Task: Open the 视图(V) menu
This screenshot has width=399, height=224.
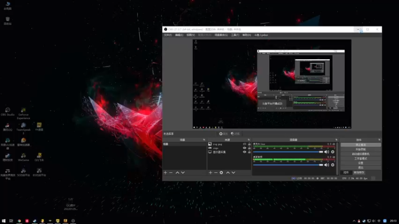Action: click(191, 35)
